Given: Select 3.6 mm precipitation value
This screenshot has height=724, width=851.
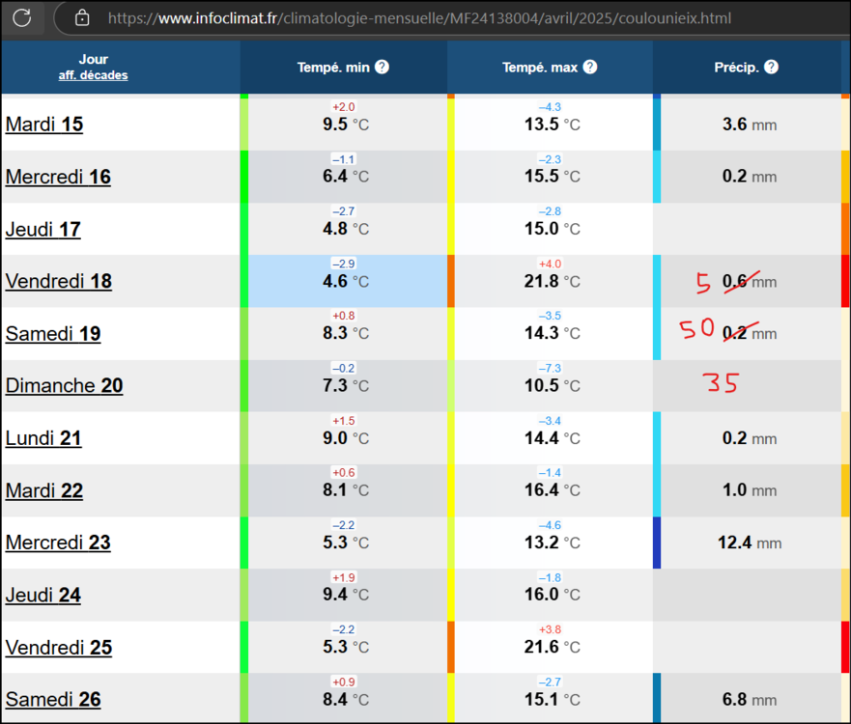Looking at the screenshot, I should click(x=749, y=125).
